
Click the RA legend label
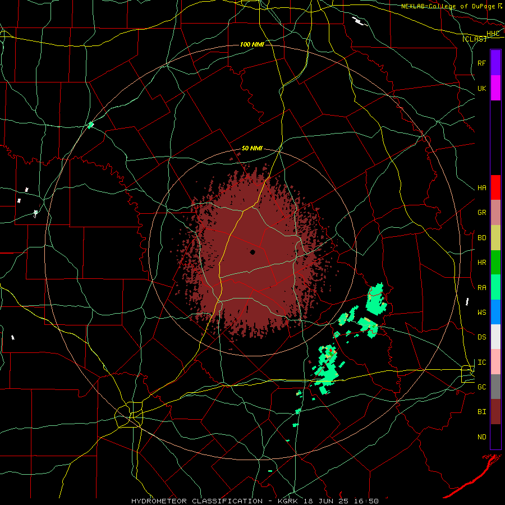pos(481,288)
